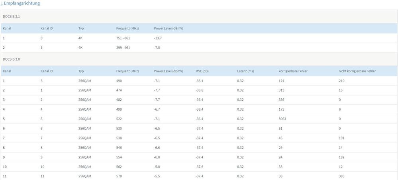The image size is (398, 180).
Task: Click frequency range 751 - 861
Action: click(123, 38)
